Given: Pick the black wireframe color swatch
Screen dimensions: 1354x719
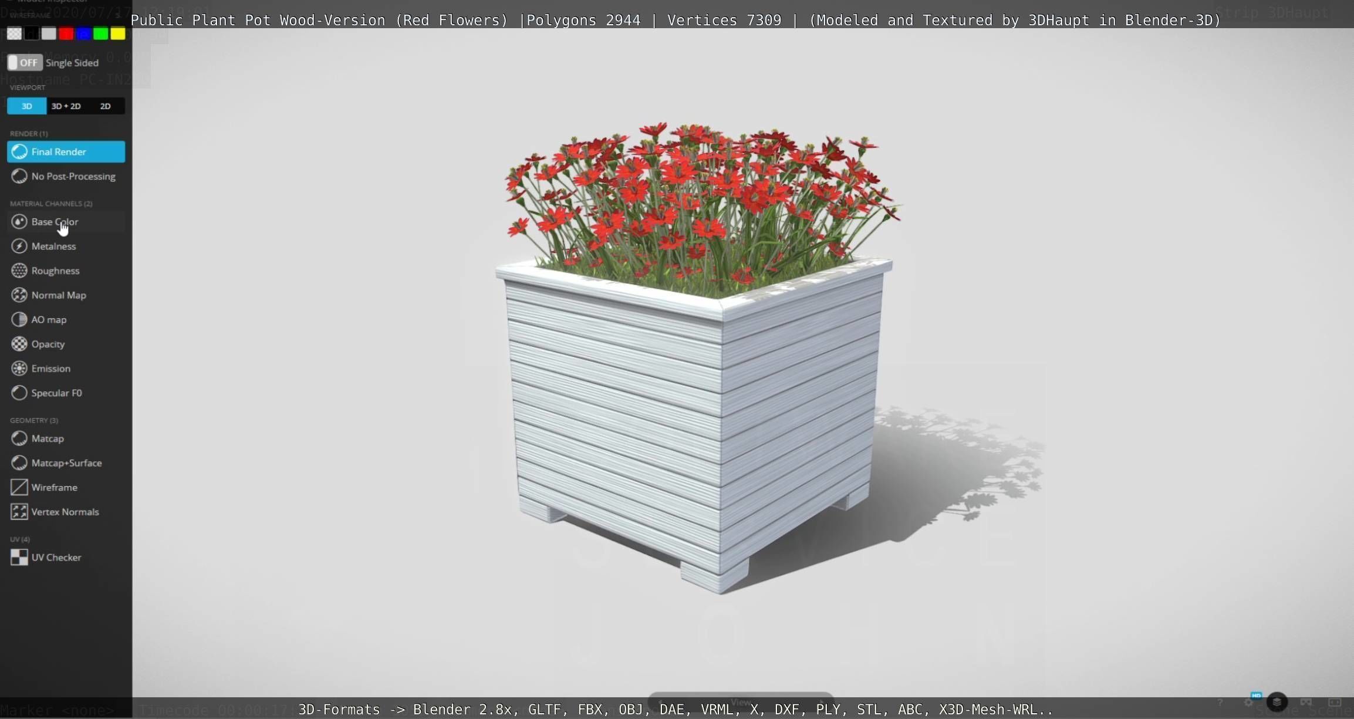Looking at the screenshot, I should tap(32, 34).
